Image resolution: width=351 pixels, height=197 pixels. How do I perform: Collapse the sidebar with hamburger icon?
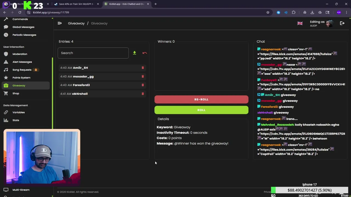coord(60,23)
